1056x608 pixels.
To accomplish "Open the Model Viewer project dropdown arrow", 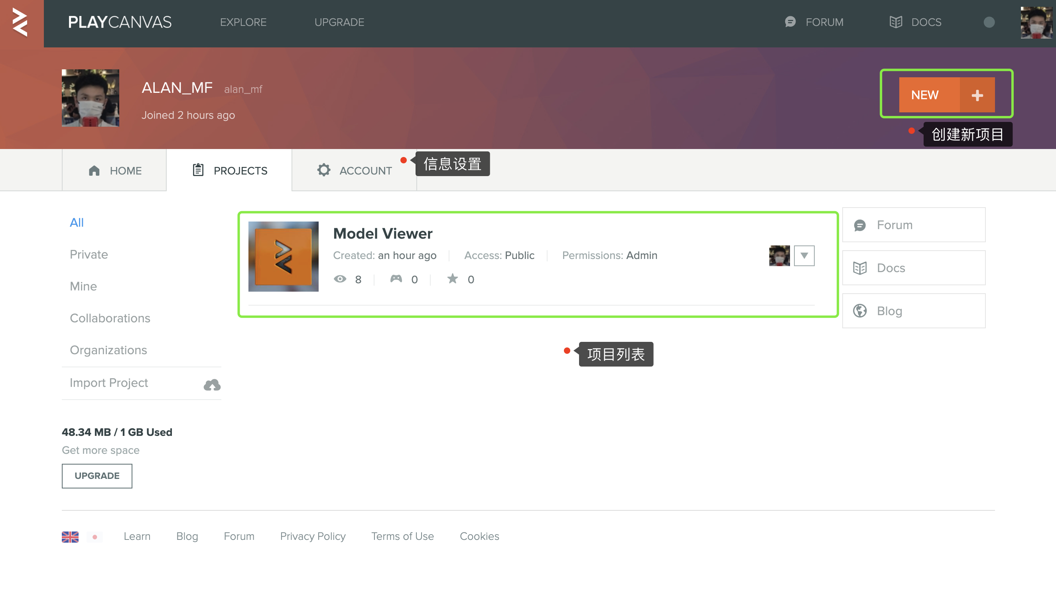I will 804,255.
